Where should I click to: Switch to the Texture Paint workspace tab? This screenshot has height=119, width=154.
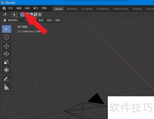point(120,9)
